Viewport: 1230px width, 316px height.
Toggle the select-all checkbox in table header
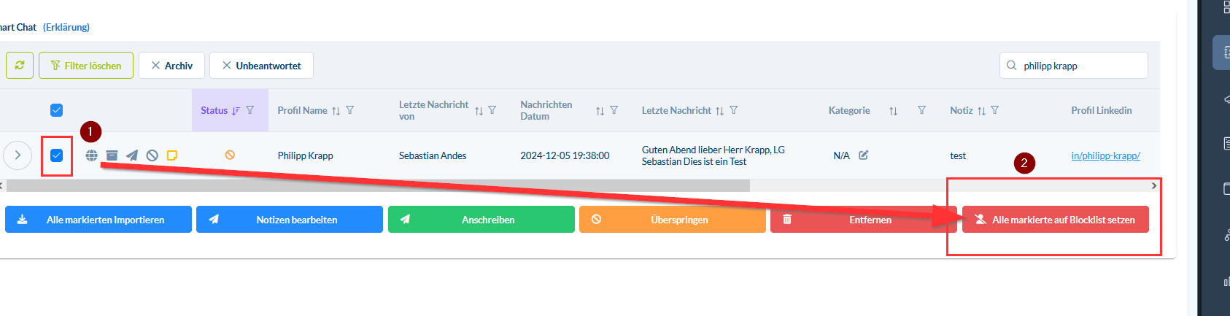coord(56,110)
